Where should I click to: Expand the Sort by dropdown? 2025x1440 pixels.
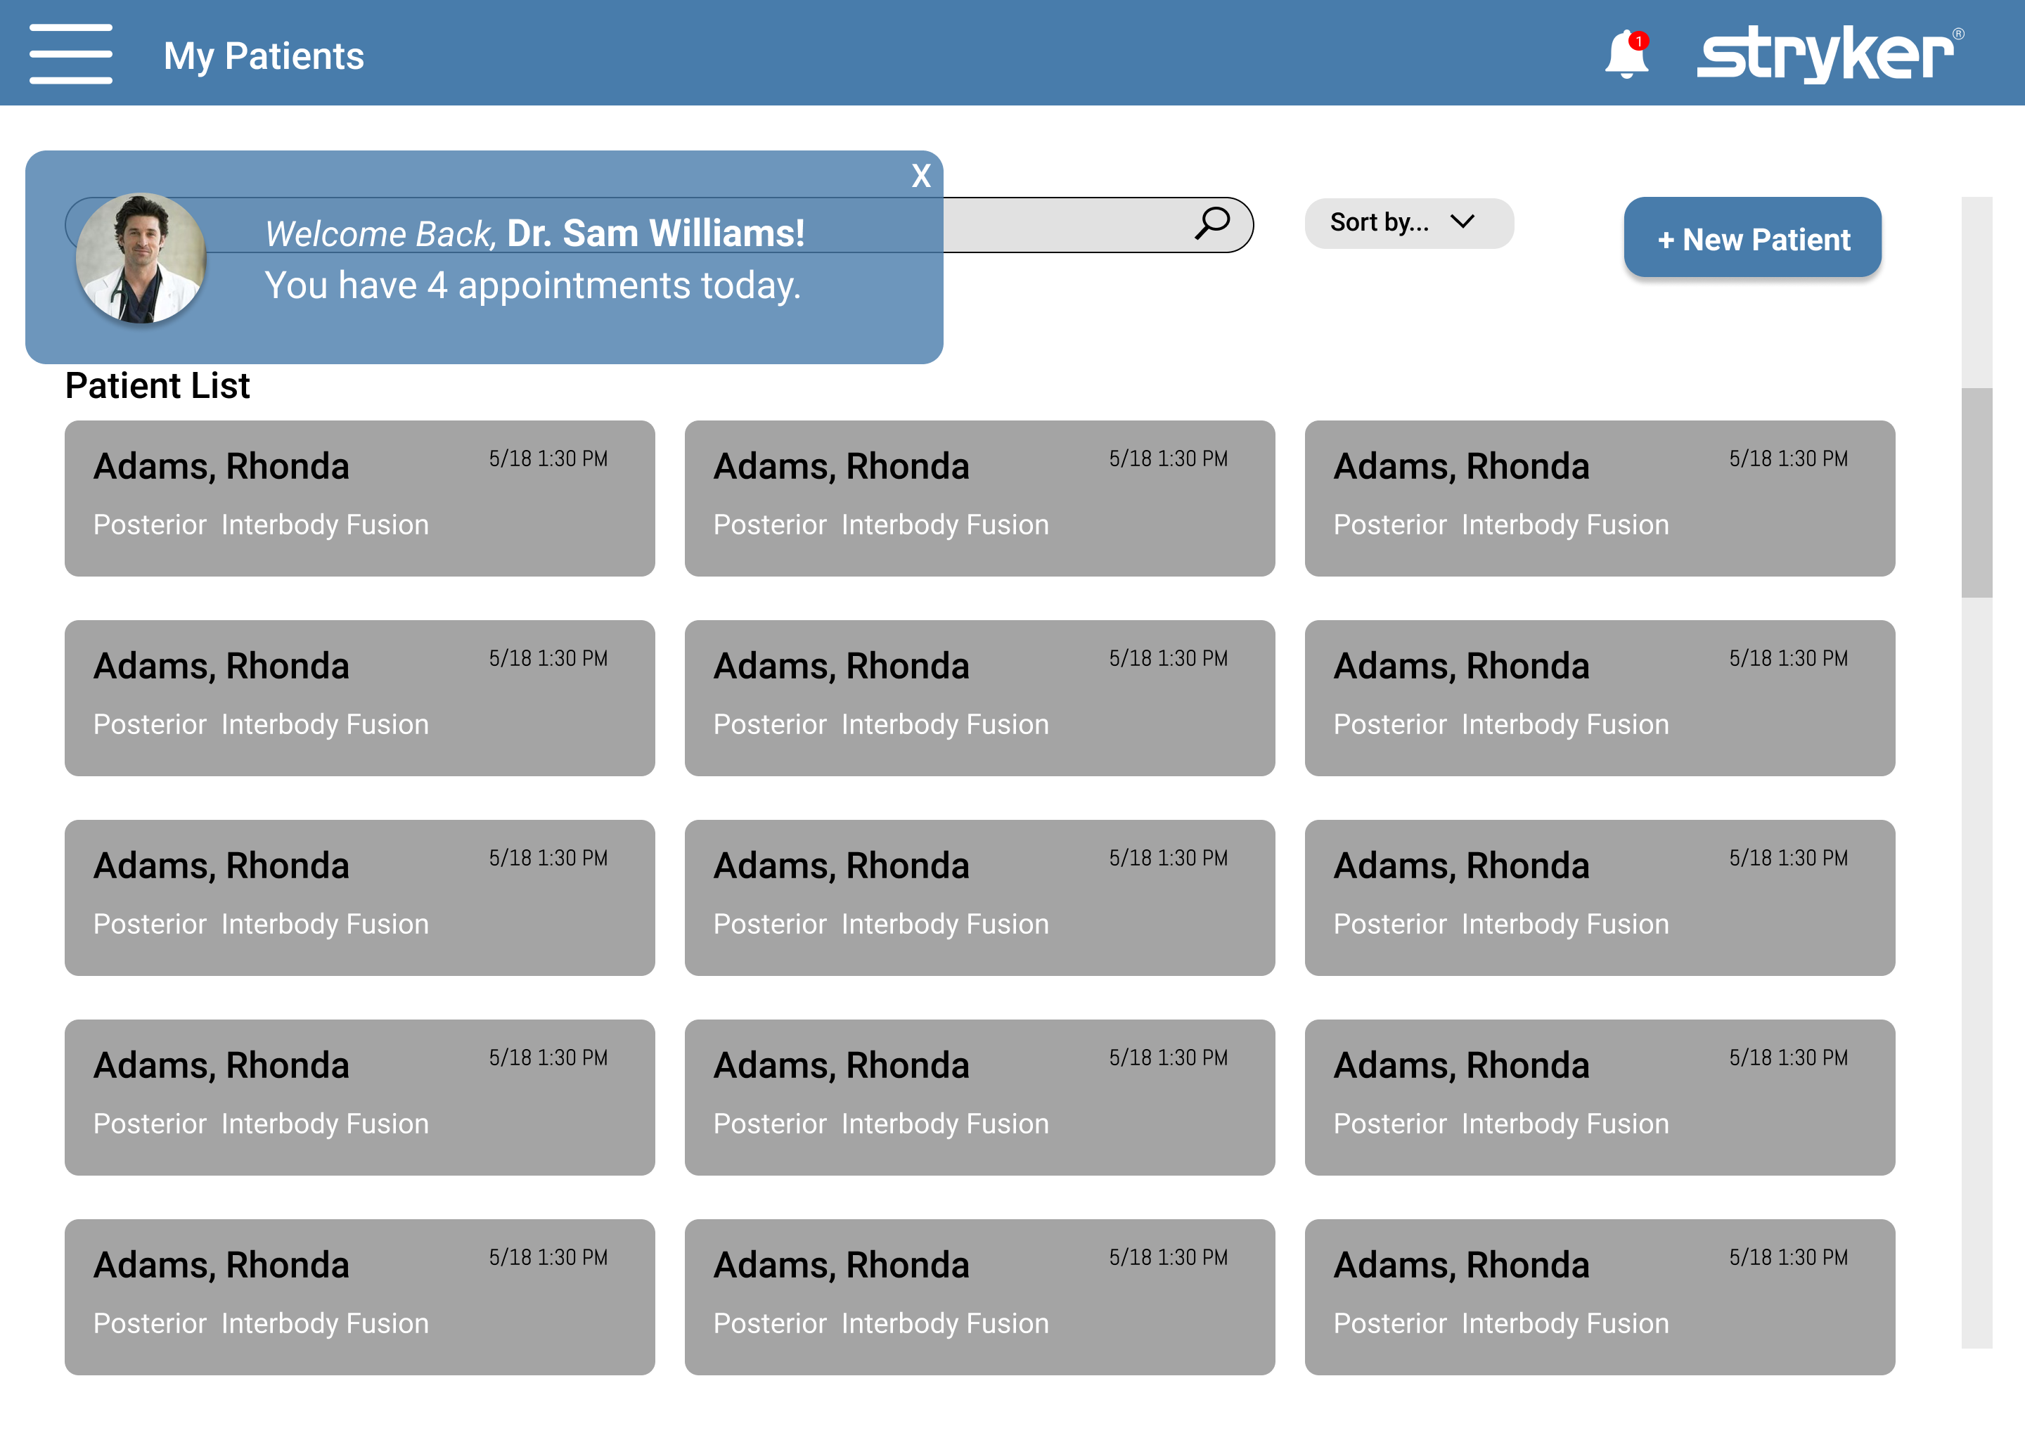point(1409,223)
